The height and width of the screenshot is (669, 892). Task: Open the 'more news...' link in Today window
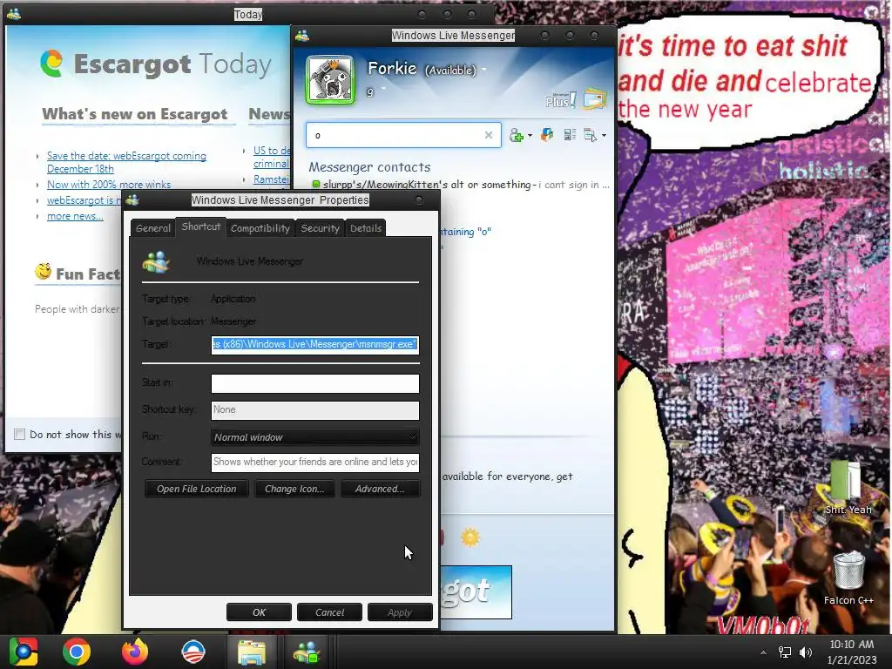[75, 216]
